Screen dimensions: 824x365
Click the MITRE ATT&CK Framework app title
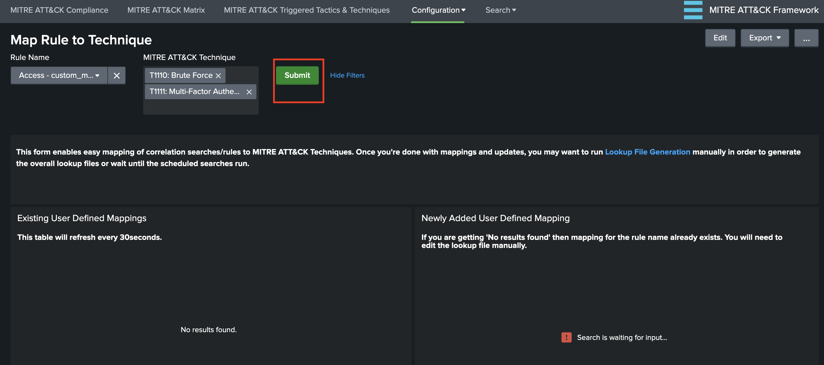click(x=764, y=10)
